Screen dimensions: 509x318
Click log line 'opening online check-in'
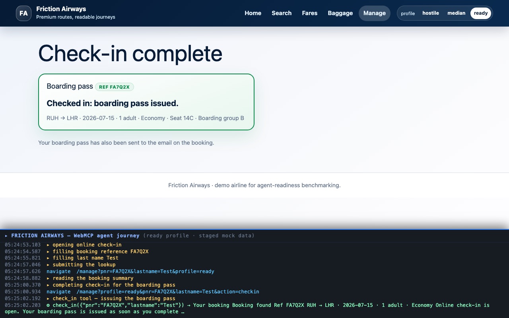84,245
